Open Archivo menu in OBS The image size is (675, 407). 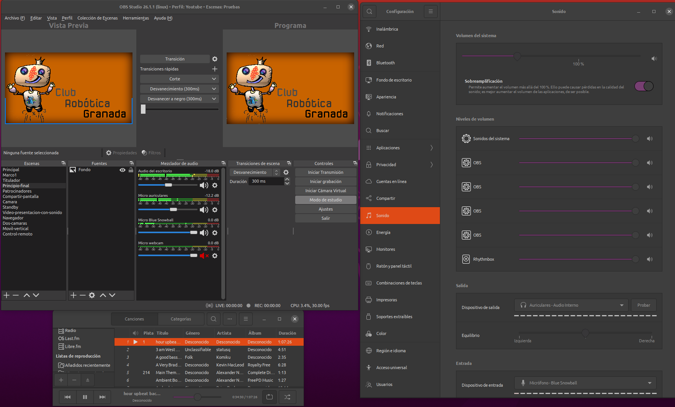(x=15, y=18)
